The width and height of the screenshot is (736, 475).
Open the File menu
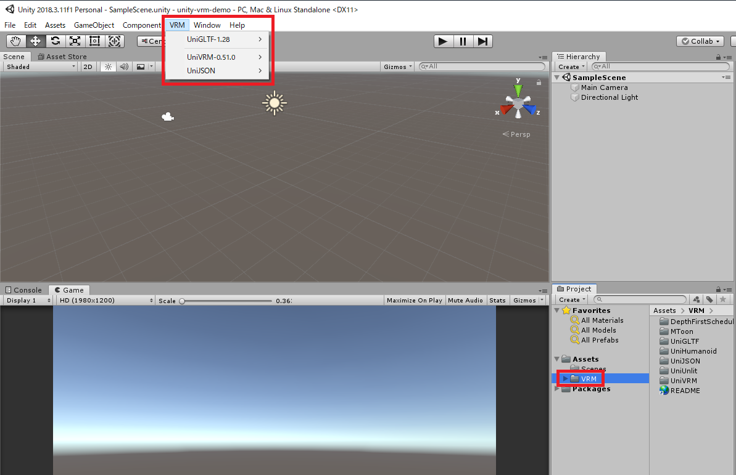tap(10, 25)
